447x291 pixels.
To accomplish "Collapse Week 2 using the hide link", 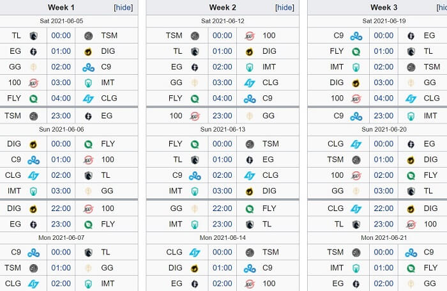I will click(x=285, y=8).
